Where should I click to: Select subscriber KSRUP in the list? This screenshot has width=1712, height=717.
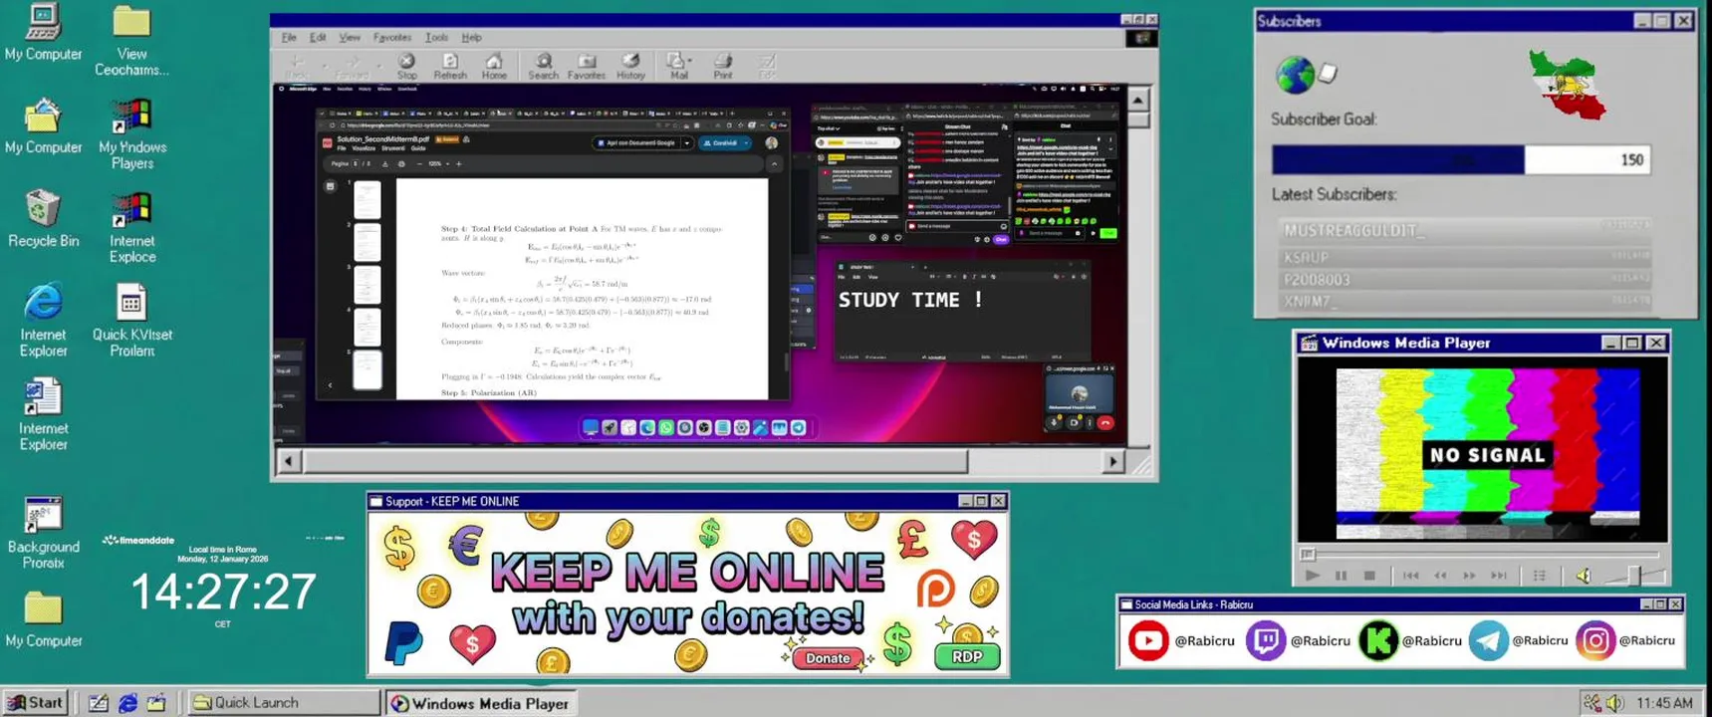[x=1464, y=256]
